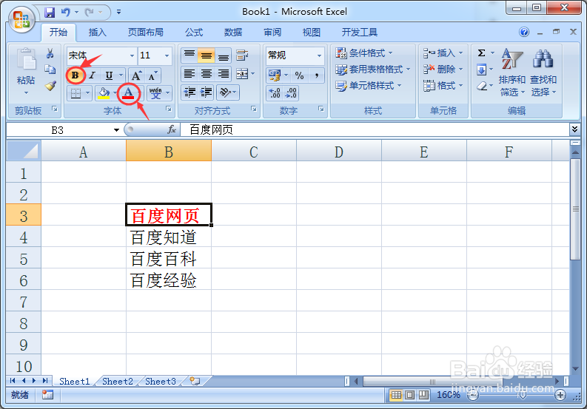Switch to the 公式 tab
The height and width of the screenshot is (409, 587).
coord(194,33)
